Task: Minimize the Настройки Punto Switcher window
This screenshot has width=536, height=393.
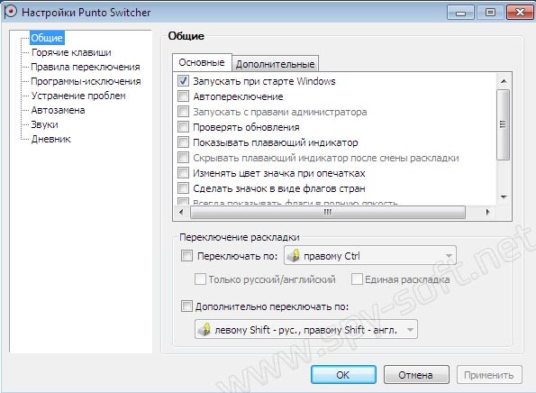Action: coord(460,13)
